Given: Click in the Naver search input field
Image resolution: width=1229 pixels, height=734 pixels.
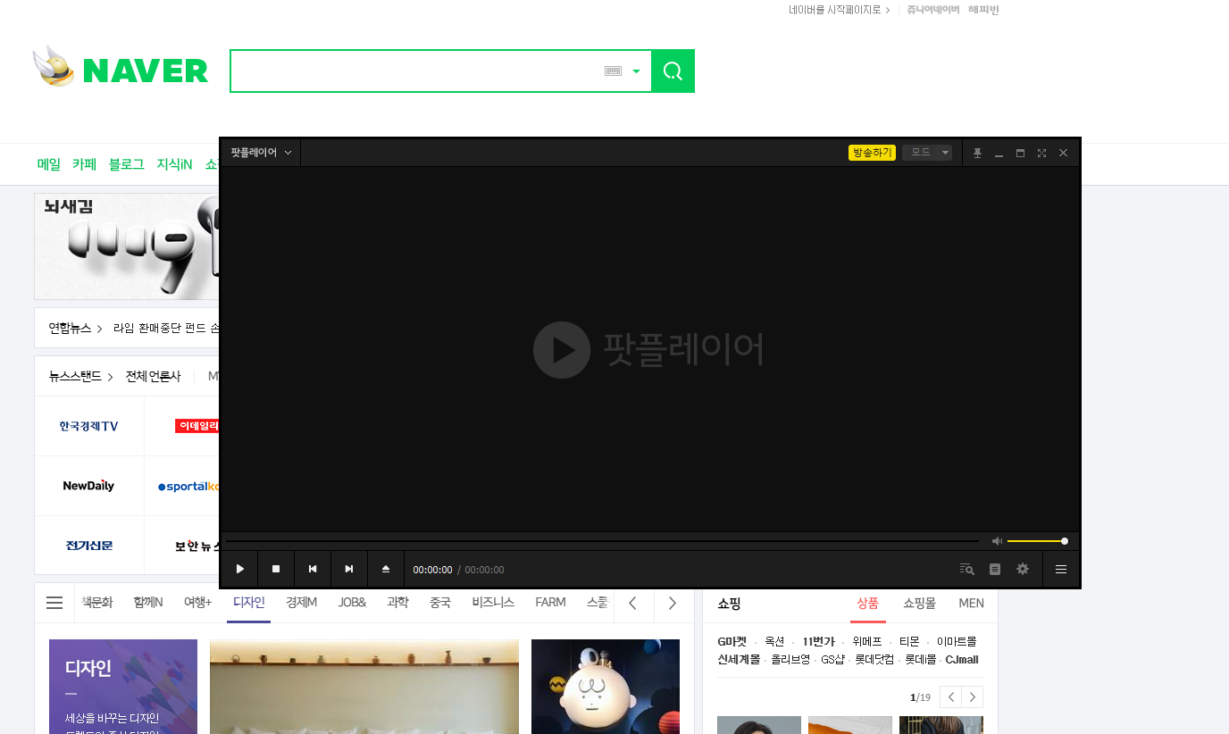Looking at the screenshot, I should click(416, 71).
